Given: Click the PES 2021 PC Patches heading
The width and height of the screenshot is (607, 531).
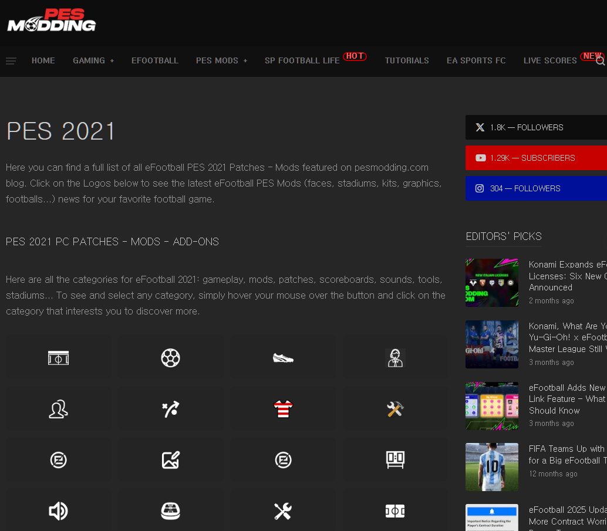Looking at the screenshot, I should tap(112, 242).
